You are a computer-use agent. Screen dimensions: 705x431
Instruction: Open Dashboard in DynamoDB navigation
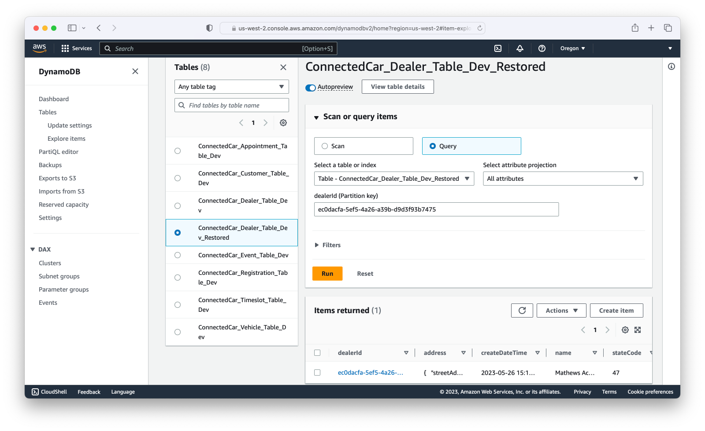[x=54, y=99]
